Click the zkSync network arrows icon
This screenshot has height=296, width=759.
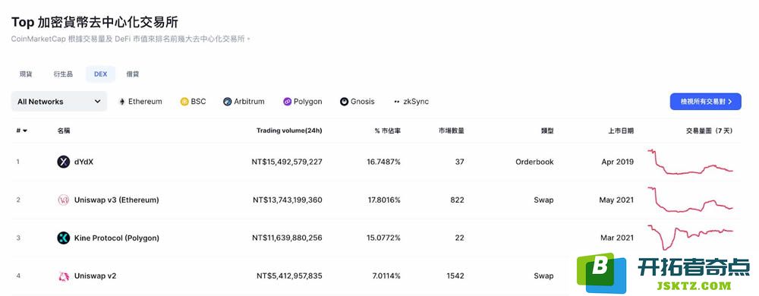click(397, 102)
